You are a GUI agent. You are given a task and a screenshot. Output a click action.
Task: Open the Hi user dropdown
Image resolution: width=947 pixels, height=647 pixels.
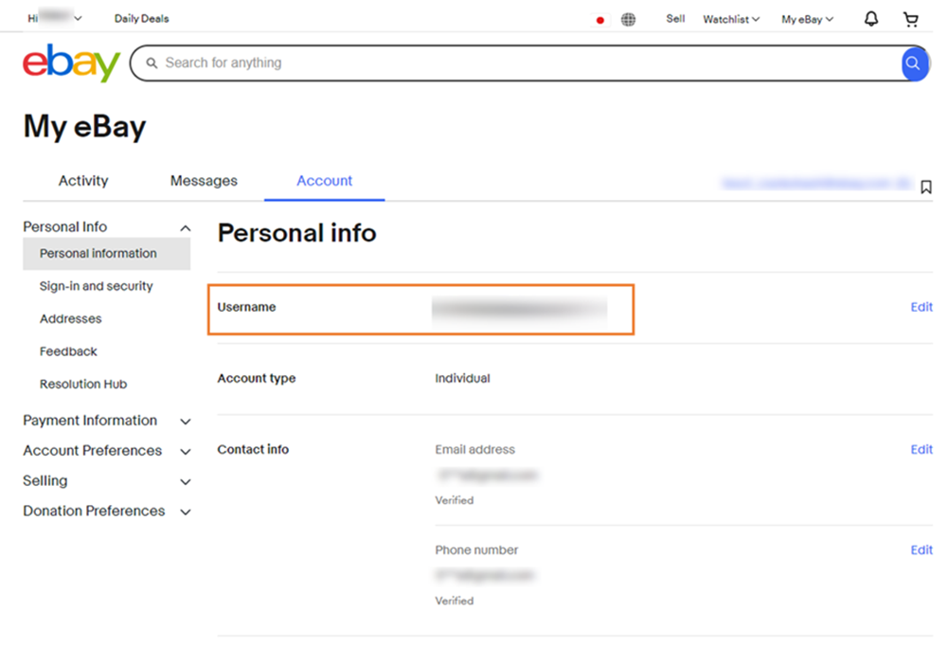click(x=54, y=18)
